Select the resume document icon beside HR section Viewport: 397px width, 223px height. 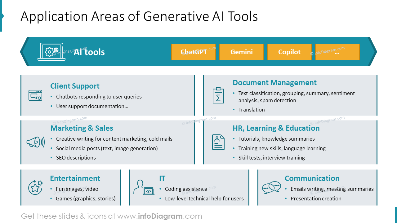click(x=218, y=142)
